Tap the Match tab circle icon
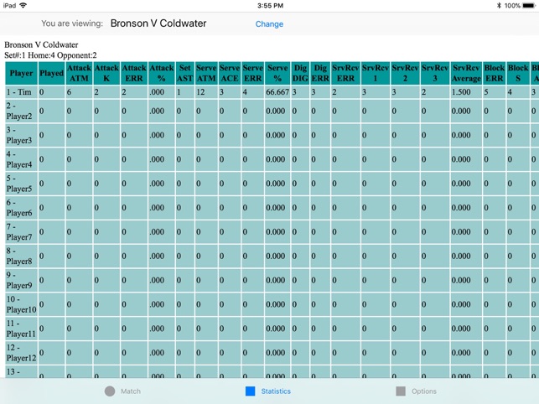The width and height of the screenshot is (539, 404). 110,391
